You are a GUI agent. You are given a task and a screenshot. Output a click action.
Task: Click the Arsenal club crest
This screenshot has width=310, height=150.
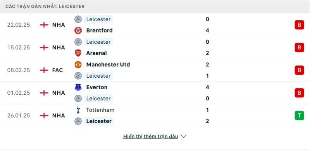point(78,53)
